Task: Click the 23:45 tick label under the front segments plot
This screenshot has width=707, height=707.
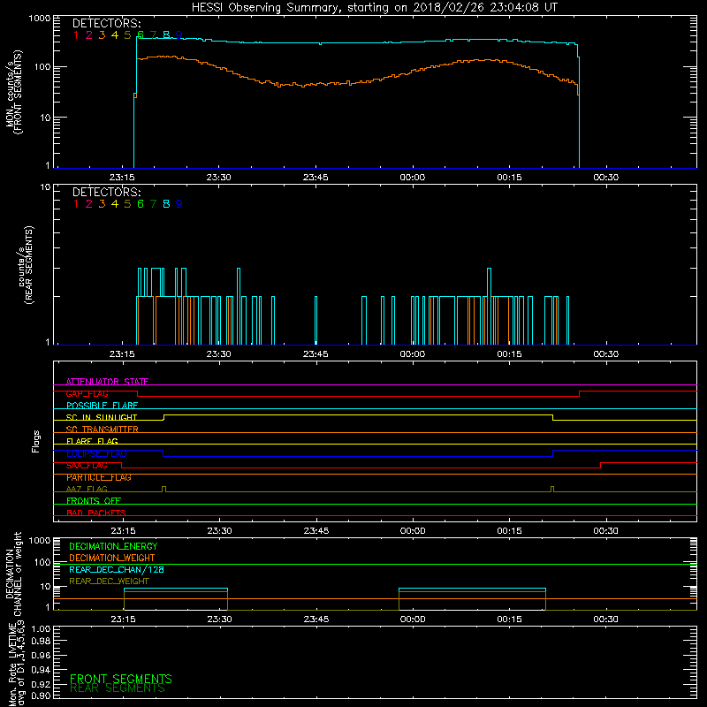Action: point(315,178)
